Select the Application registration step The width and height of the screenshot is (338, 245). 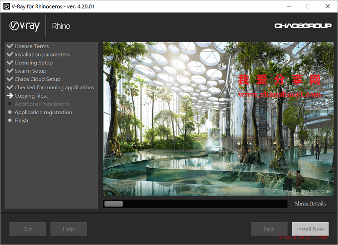click(43, 112)
